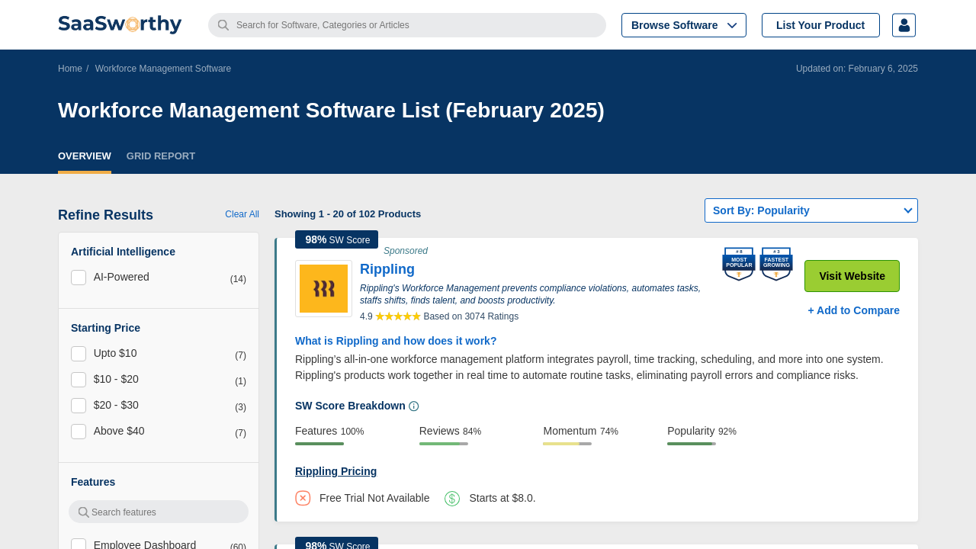Open the SW Score Breakdown info icon
The height and width of the screenshot is (549, 976).
tap(414, 406)
